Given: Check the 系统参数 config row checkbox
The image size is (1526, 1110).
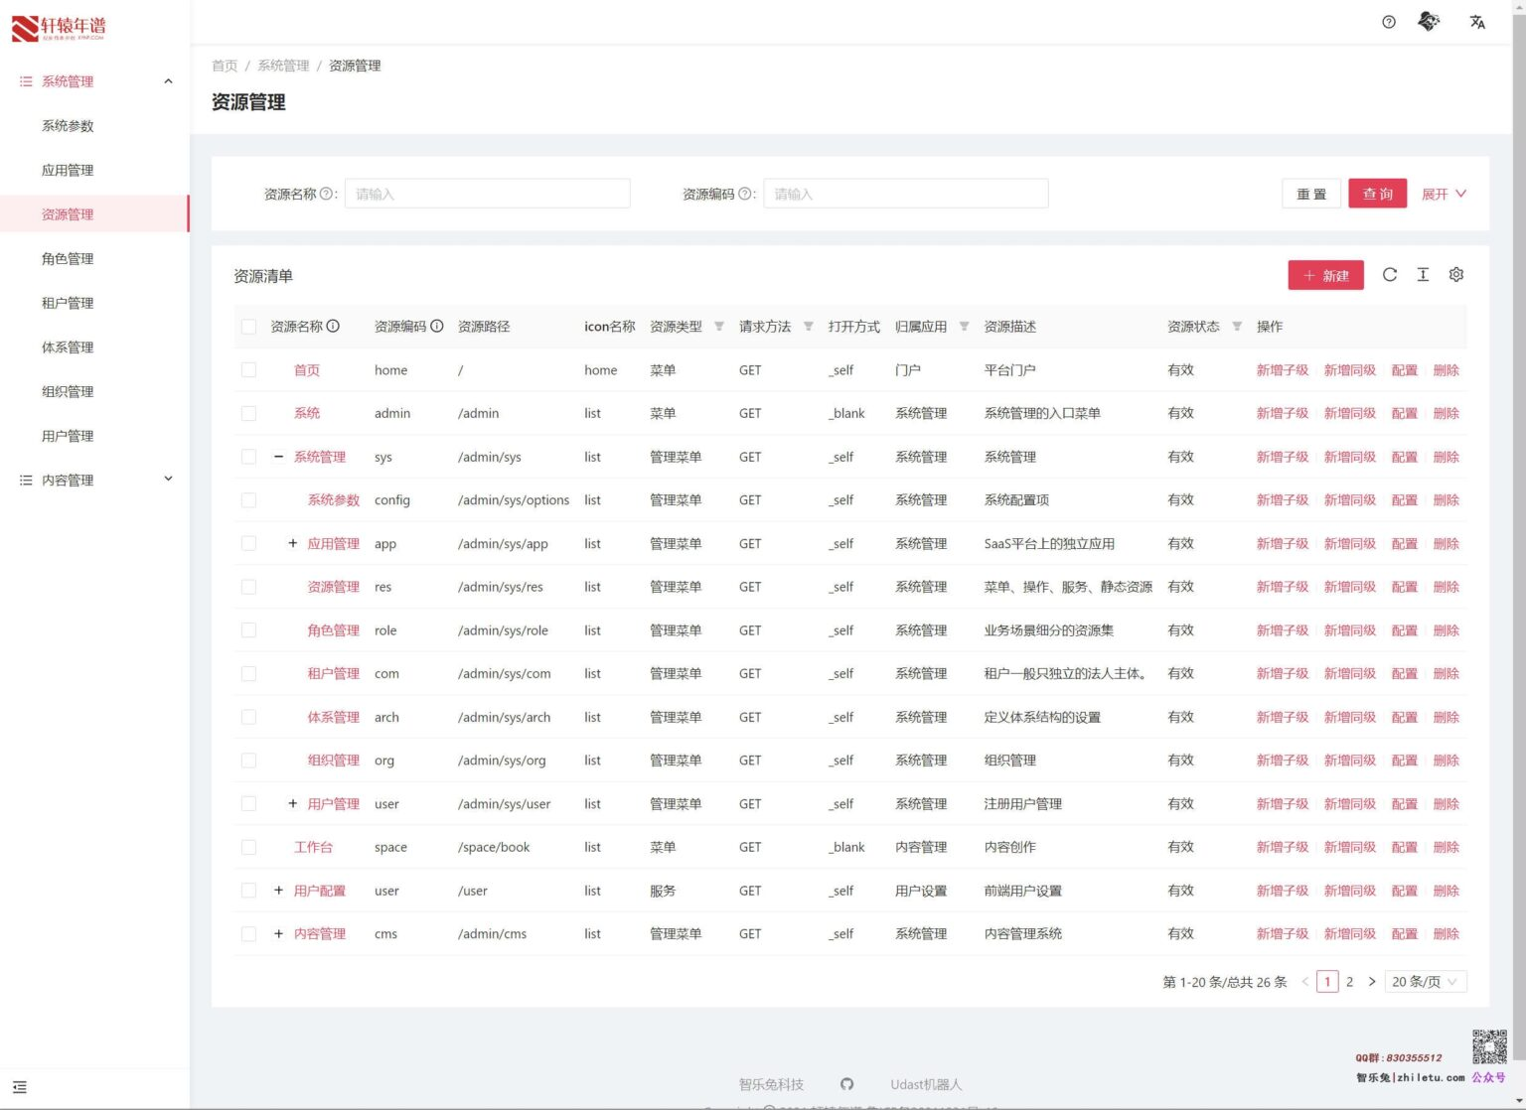Looking at the screenshot, I should pyautogui.click(x=248, y=500).
